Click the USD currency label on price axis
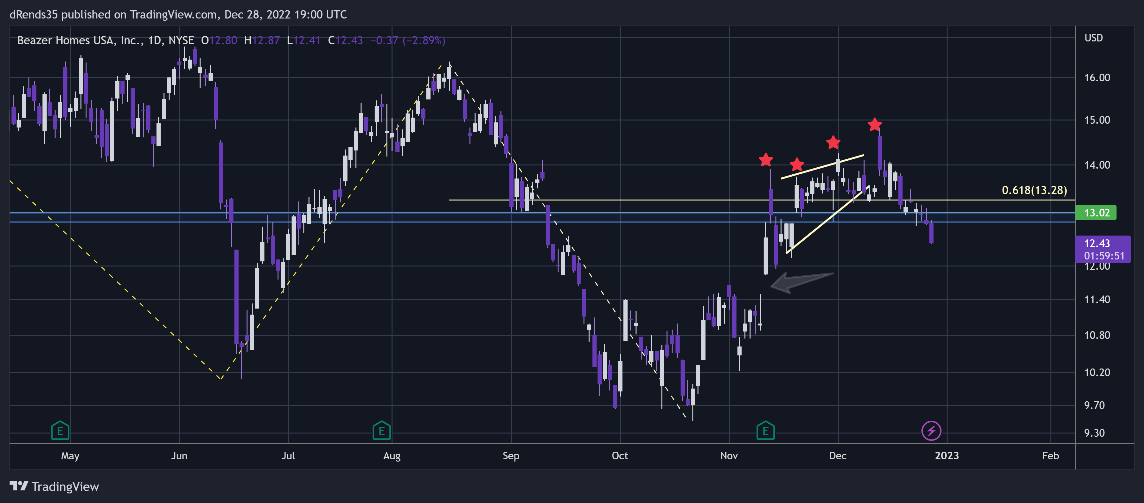This screenshot has width=1144, height=503. click(x=1093, y=38)
